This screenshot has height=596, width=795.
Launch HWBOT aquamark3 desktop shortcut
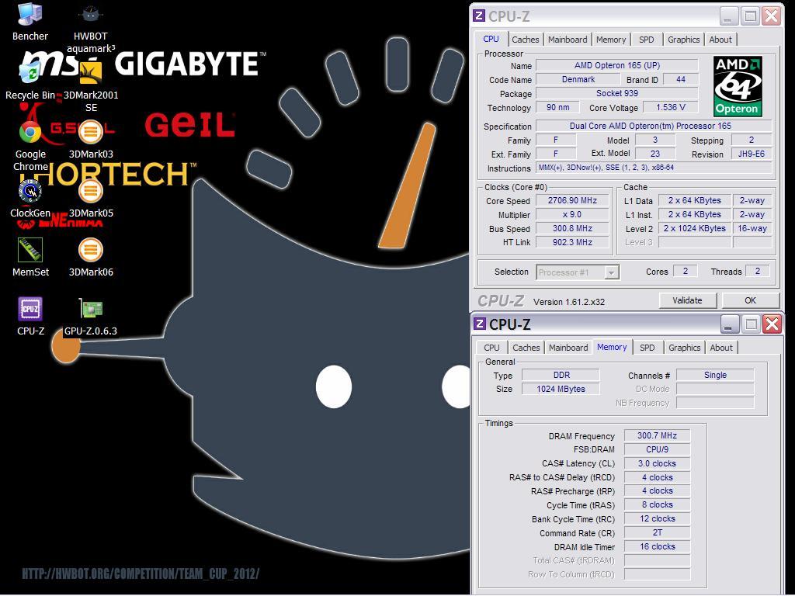coord(91,29)
